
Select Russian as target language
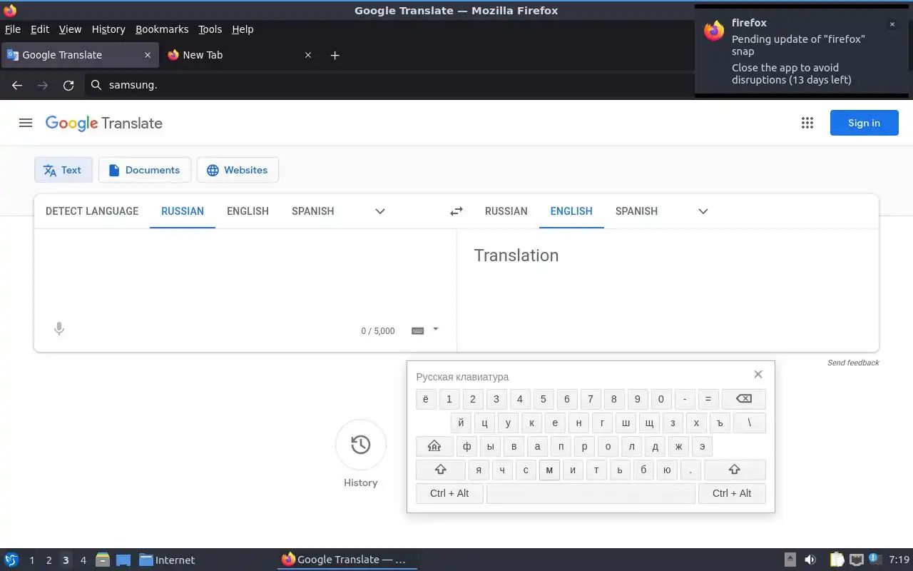(506, 211)
